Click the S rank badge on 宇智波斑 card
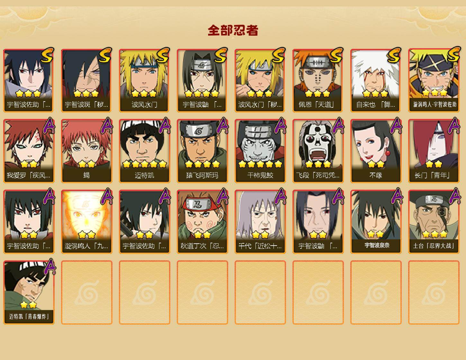Image resolution: width=466 pixels, height=360 pixels. click(105, 55)
